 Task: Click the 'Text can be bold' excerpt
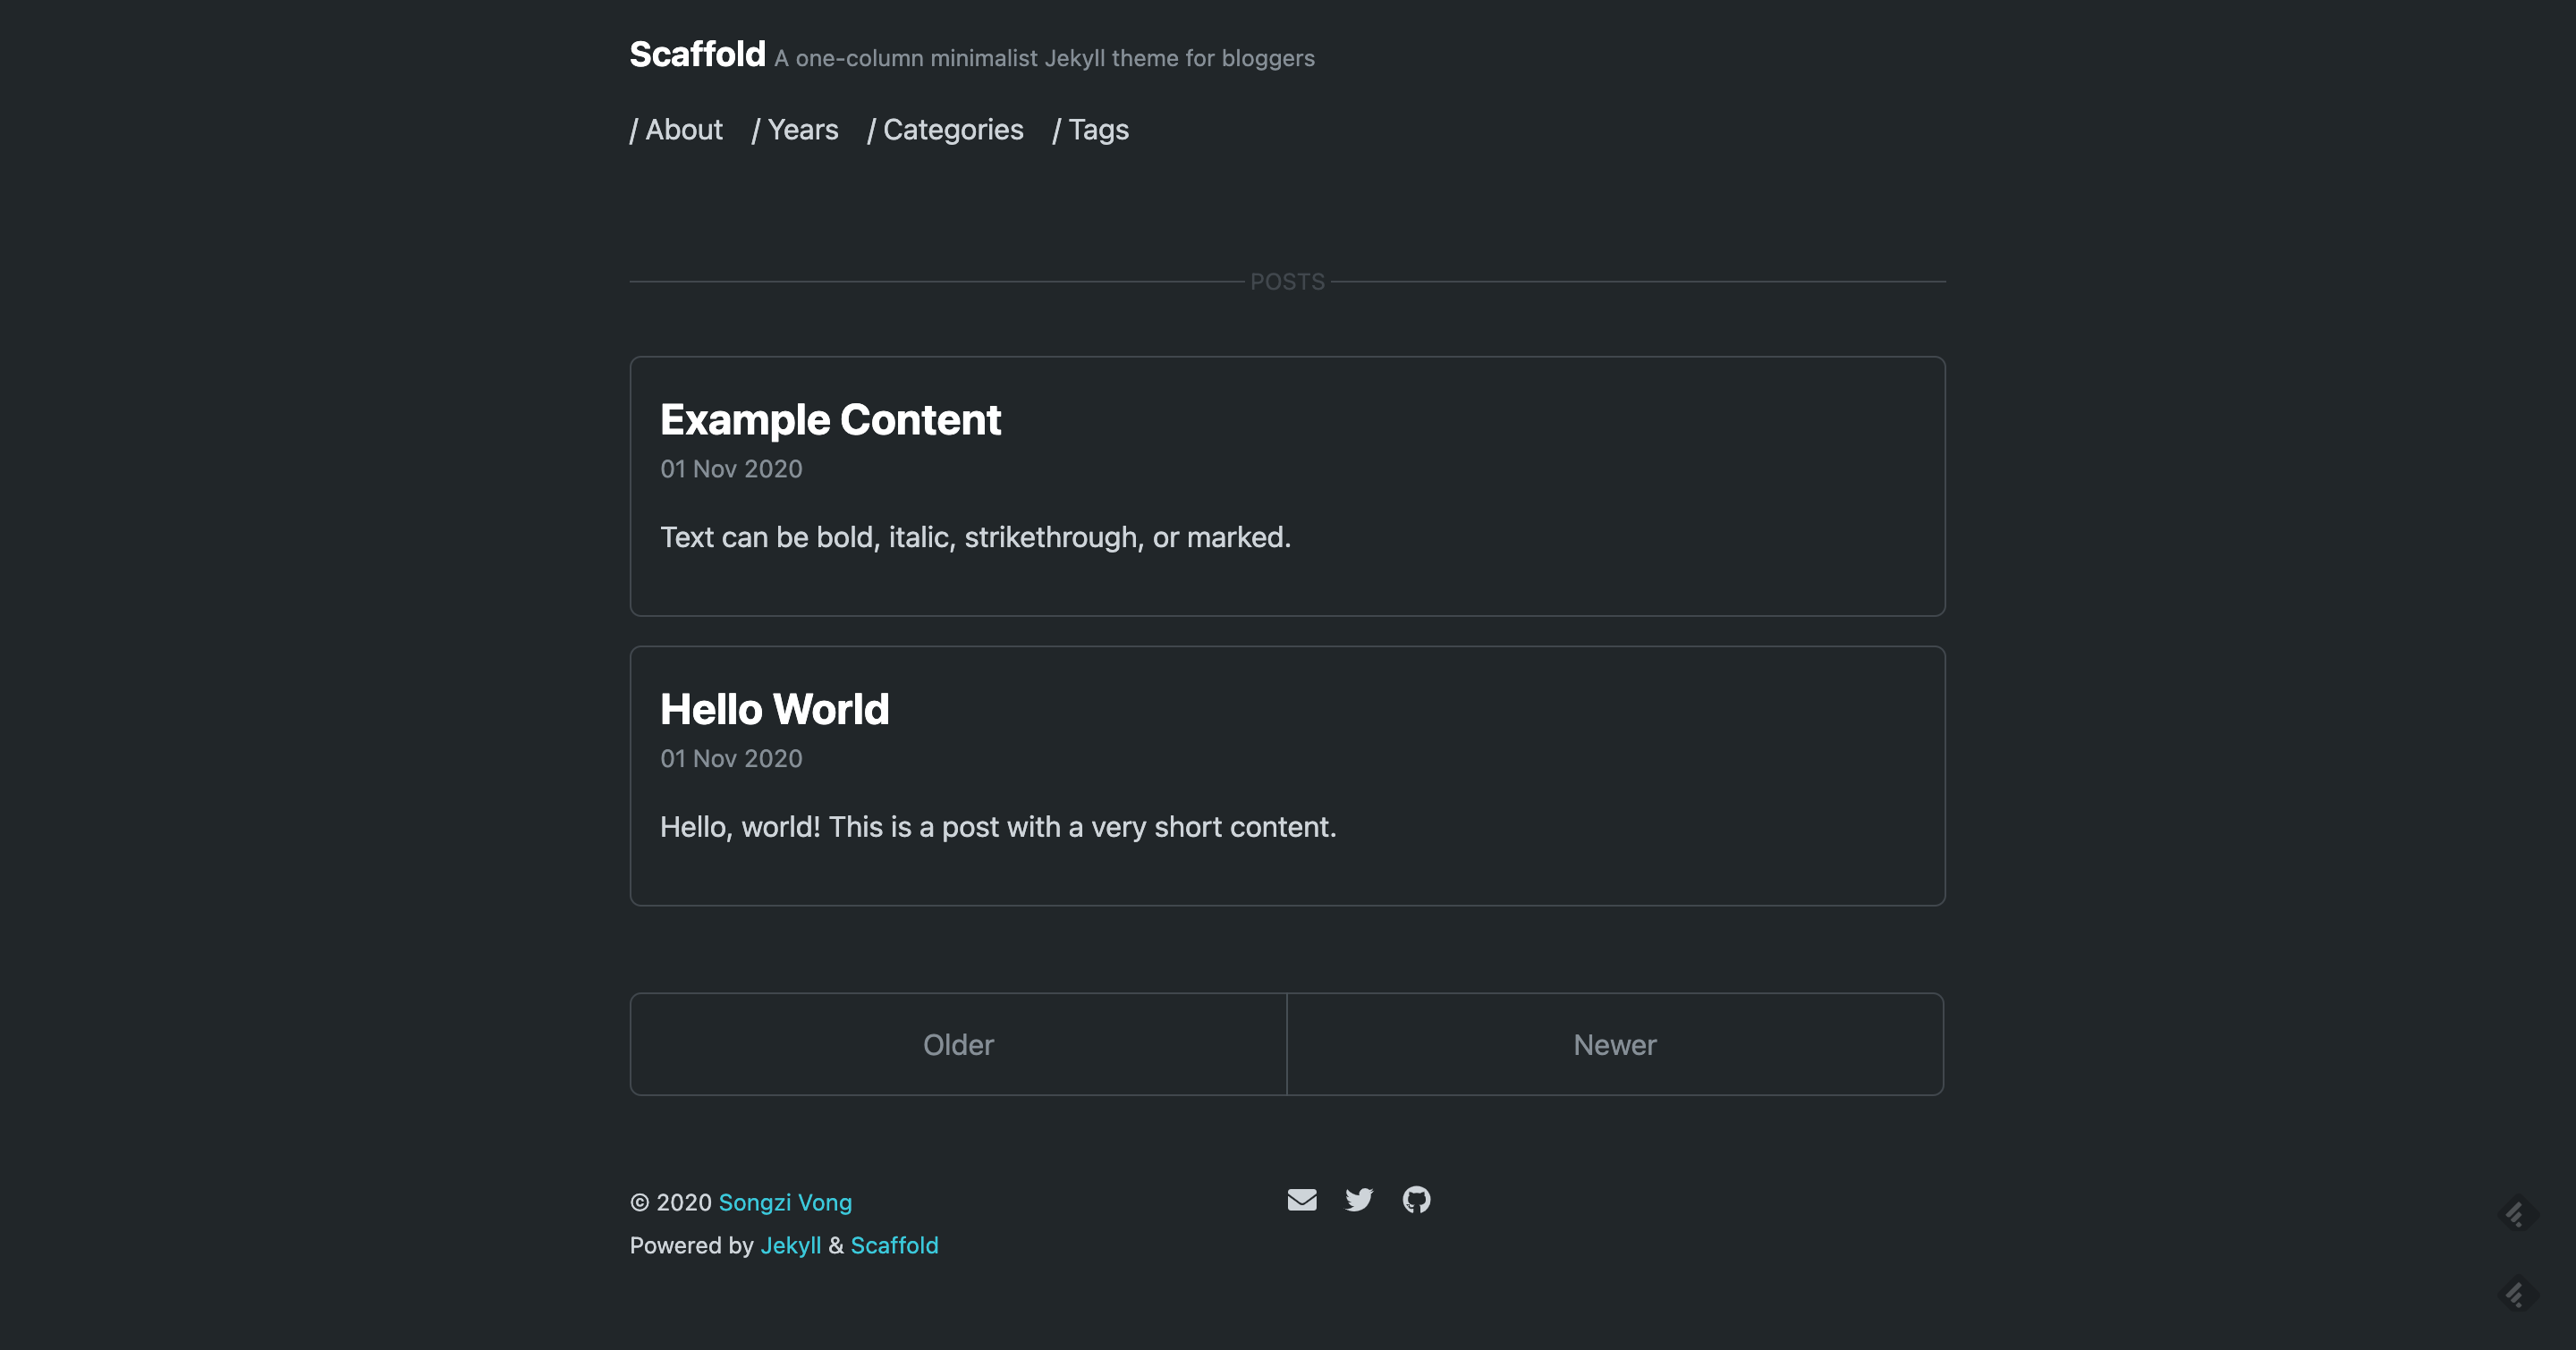(x=975, y=537)
